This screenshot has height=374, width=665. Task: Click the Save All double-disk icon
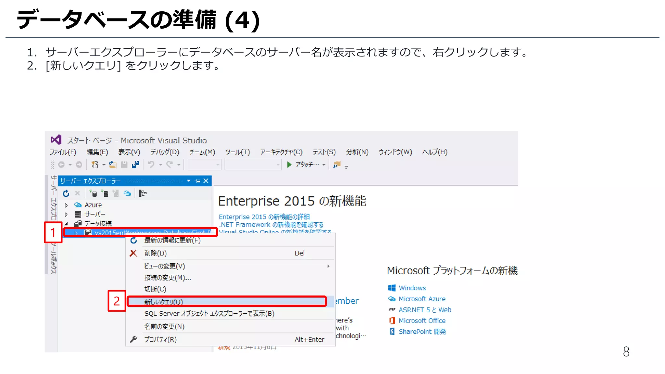coord(135,165)
